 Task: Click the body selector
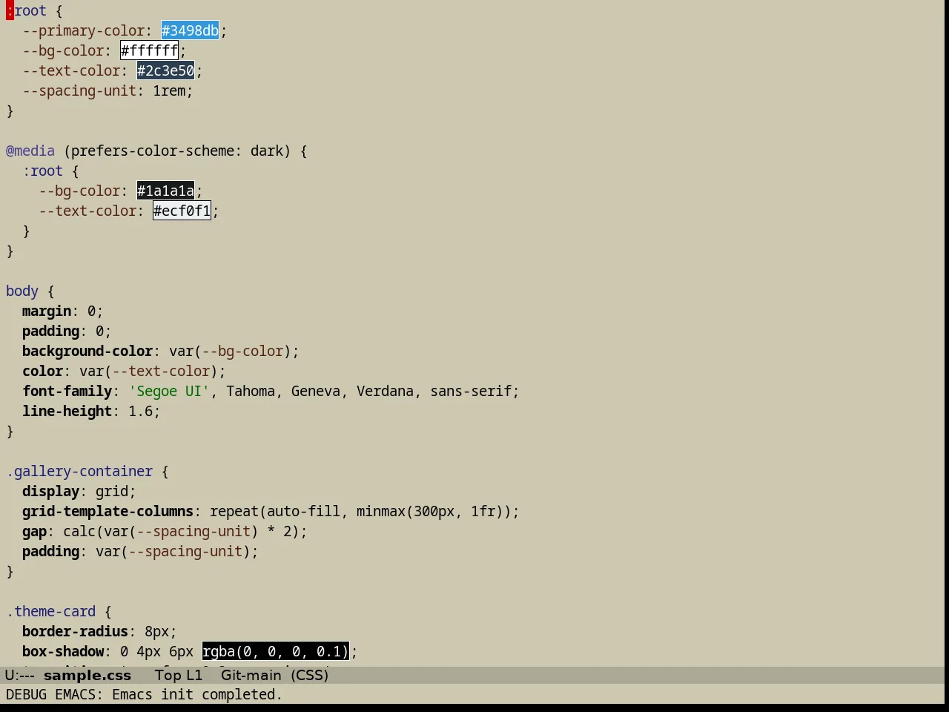point(22,291)
